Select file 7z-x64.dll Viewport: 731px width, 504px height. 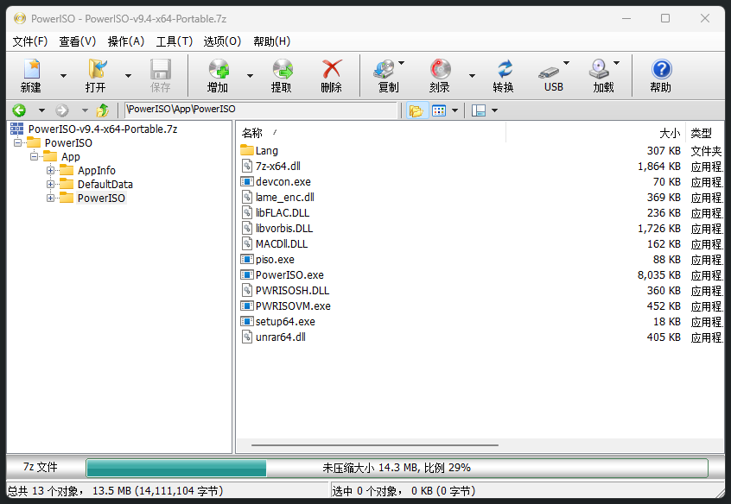click(278, 166)
